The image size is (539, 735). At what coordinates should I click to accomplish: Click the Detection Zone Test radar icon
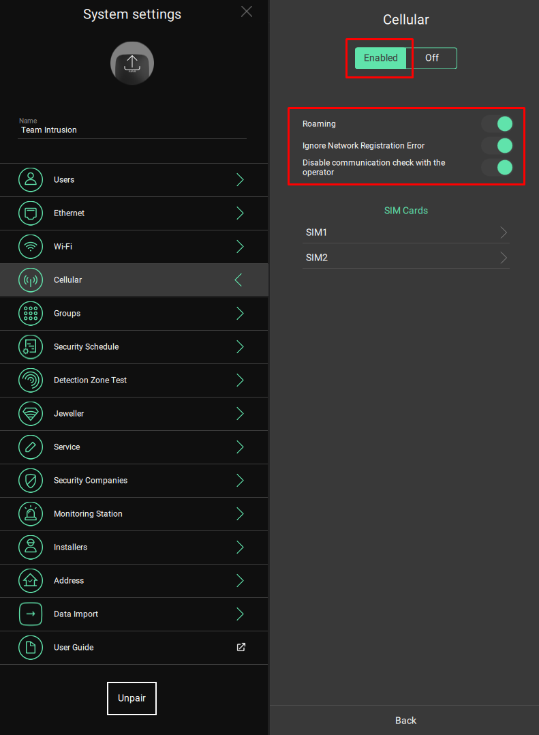pyautogui.click(x=31, y=380)
